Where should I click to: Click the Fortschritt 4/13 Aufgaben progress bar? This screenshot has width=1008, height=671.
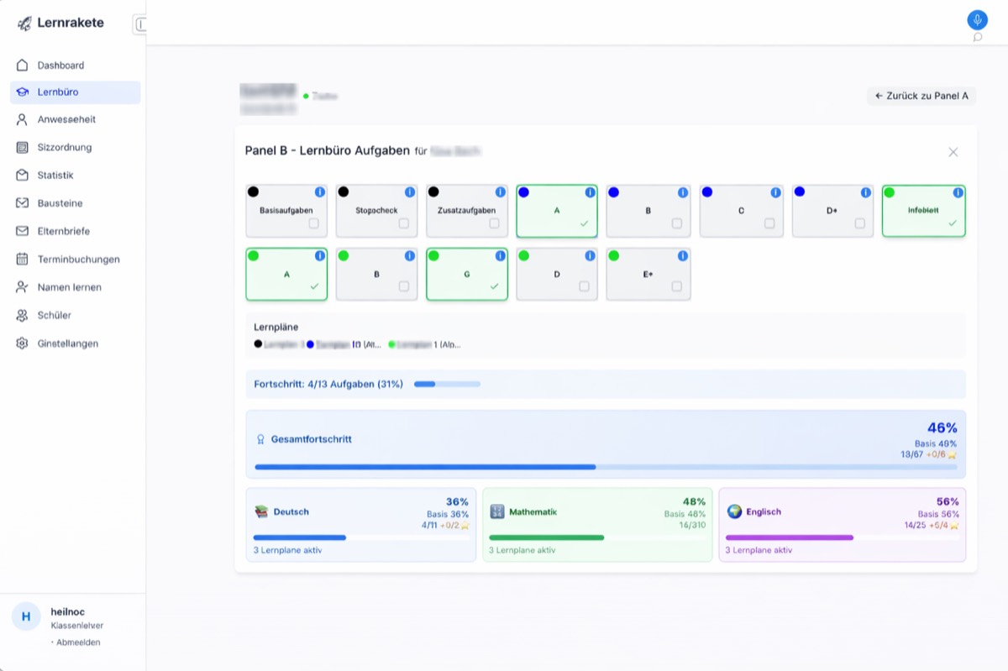pyautogui.click(x=447, y=385)
